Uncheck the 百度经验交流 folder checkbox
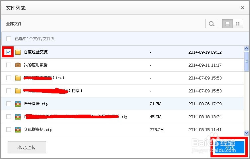The height and width of the screenshot is (159, 250). point(9,52)
